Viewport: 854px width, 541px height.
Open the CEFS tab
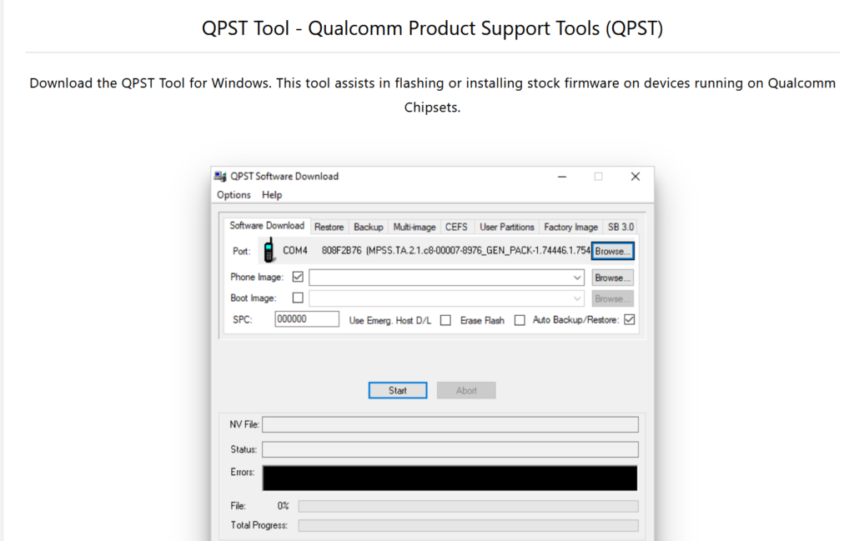(456, 227)
